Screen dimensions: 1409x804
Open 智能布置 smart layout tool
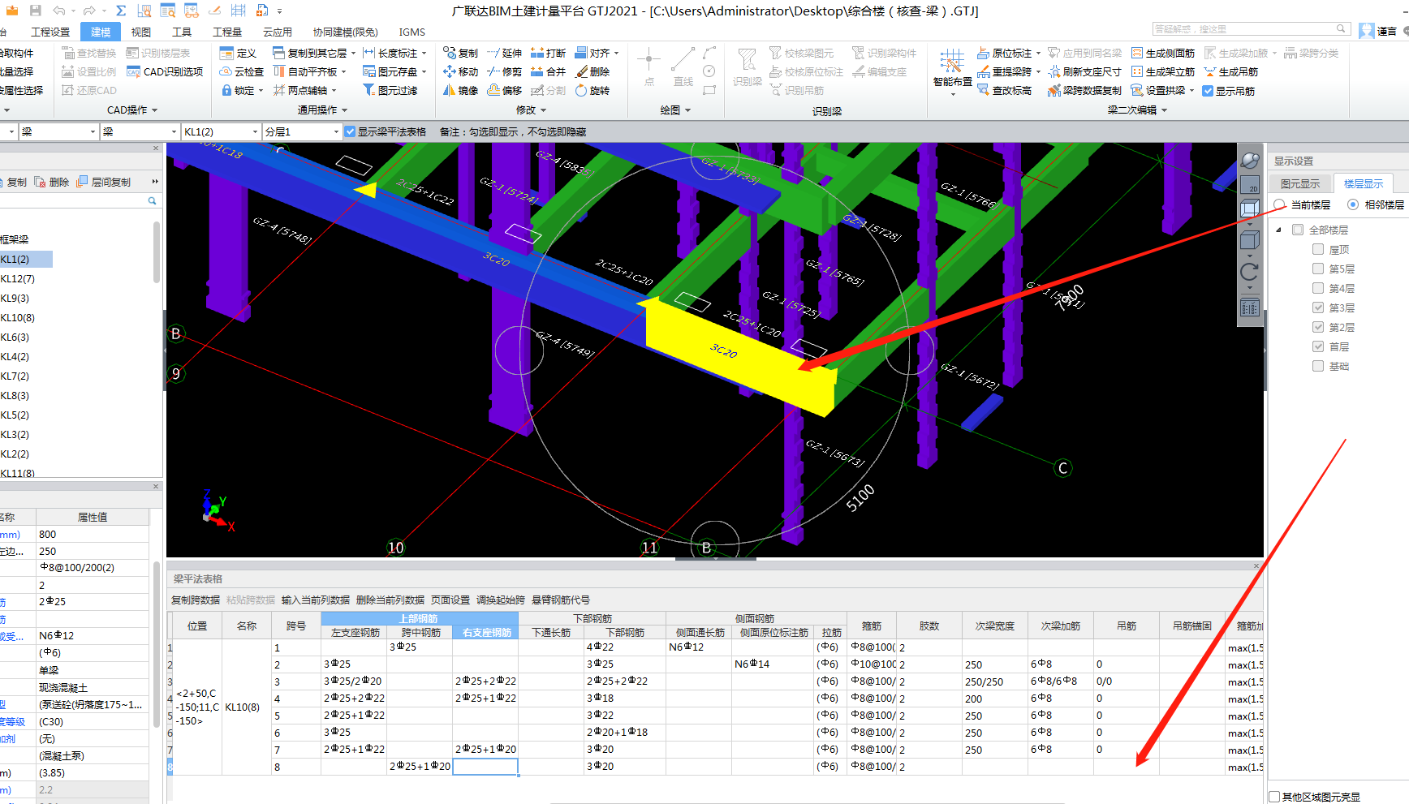click(952, 68)
